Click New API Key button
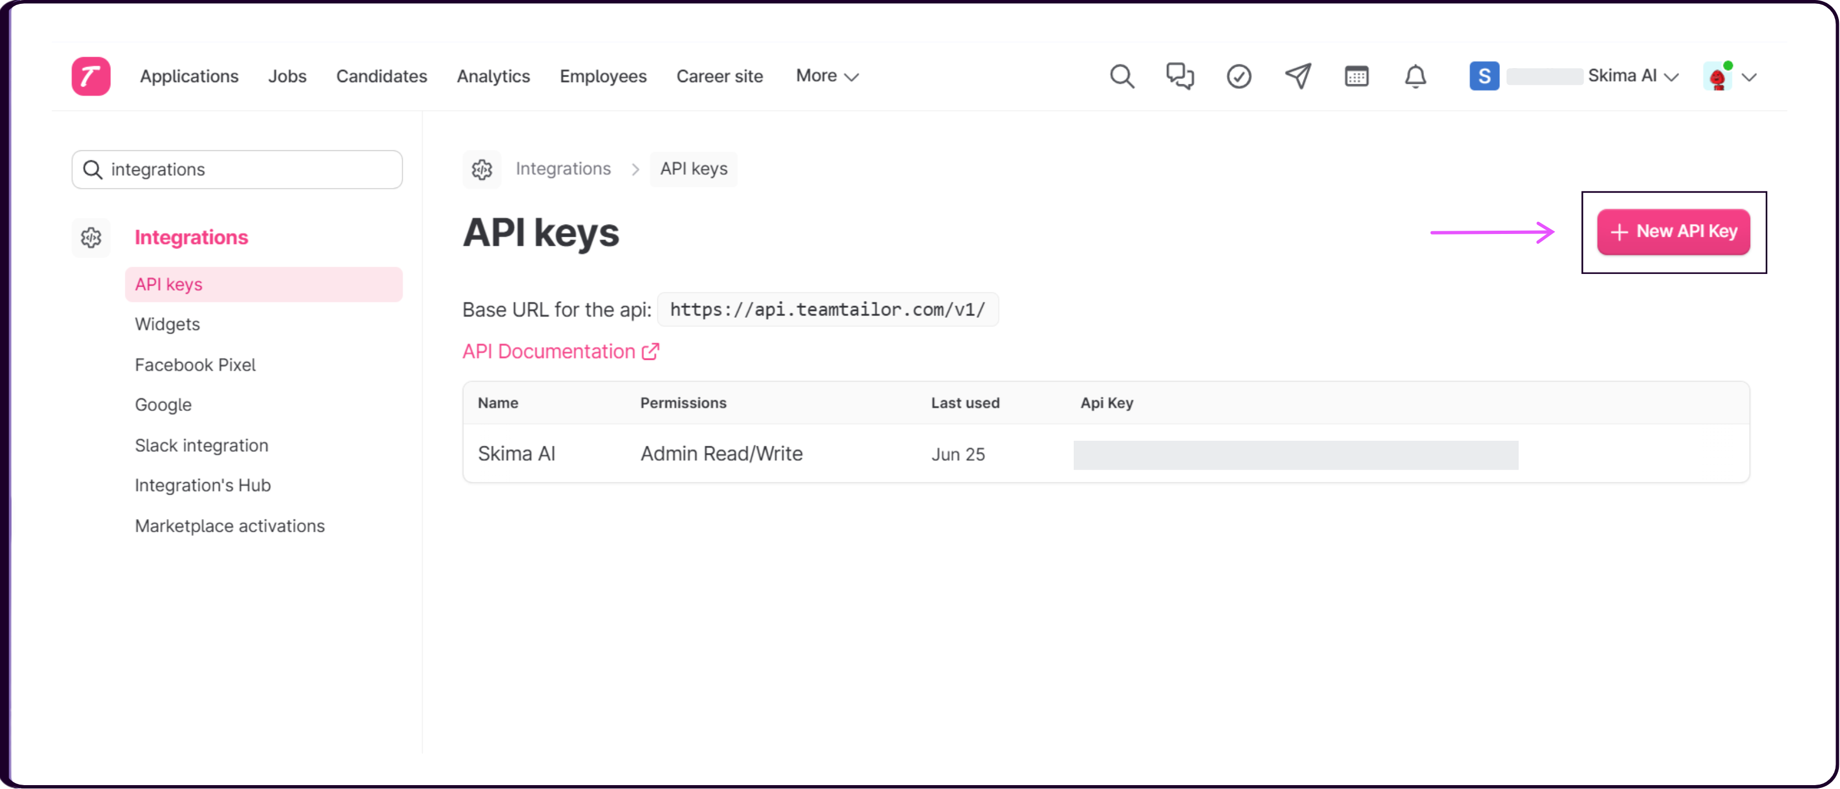Viewport: 1840px width, 789px height. (x=1673, y=231)
